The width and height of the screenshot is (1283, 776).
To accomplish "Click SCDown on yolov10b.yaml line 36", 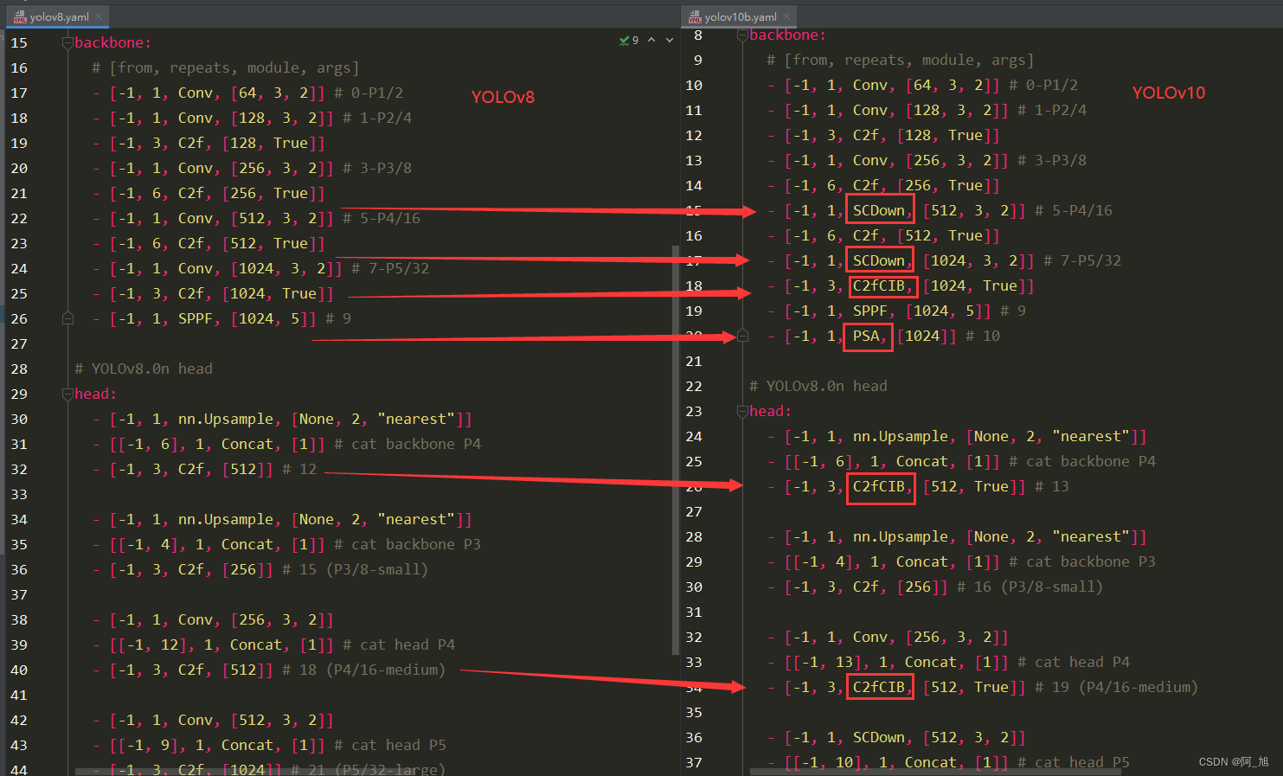I will tap(879, 737).
